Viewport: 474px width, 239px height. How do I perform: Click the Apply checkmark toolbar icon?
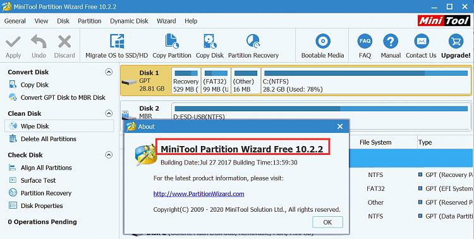click(x=13, y=42)
